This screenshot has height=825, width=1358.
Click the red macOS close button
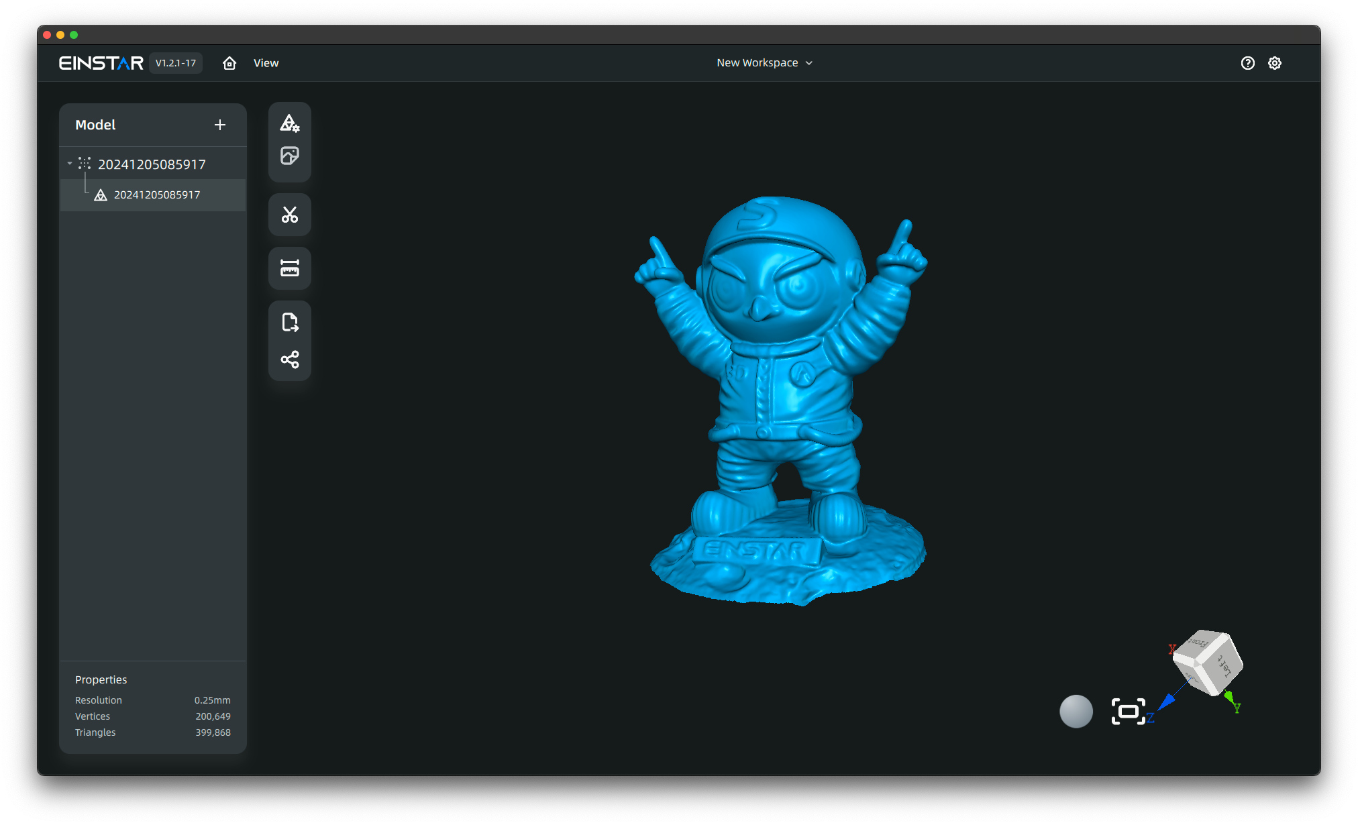pos(47,35)
